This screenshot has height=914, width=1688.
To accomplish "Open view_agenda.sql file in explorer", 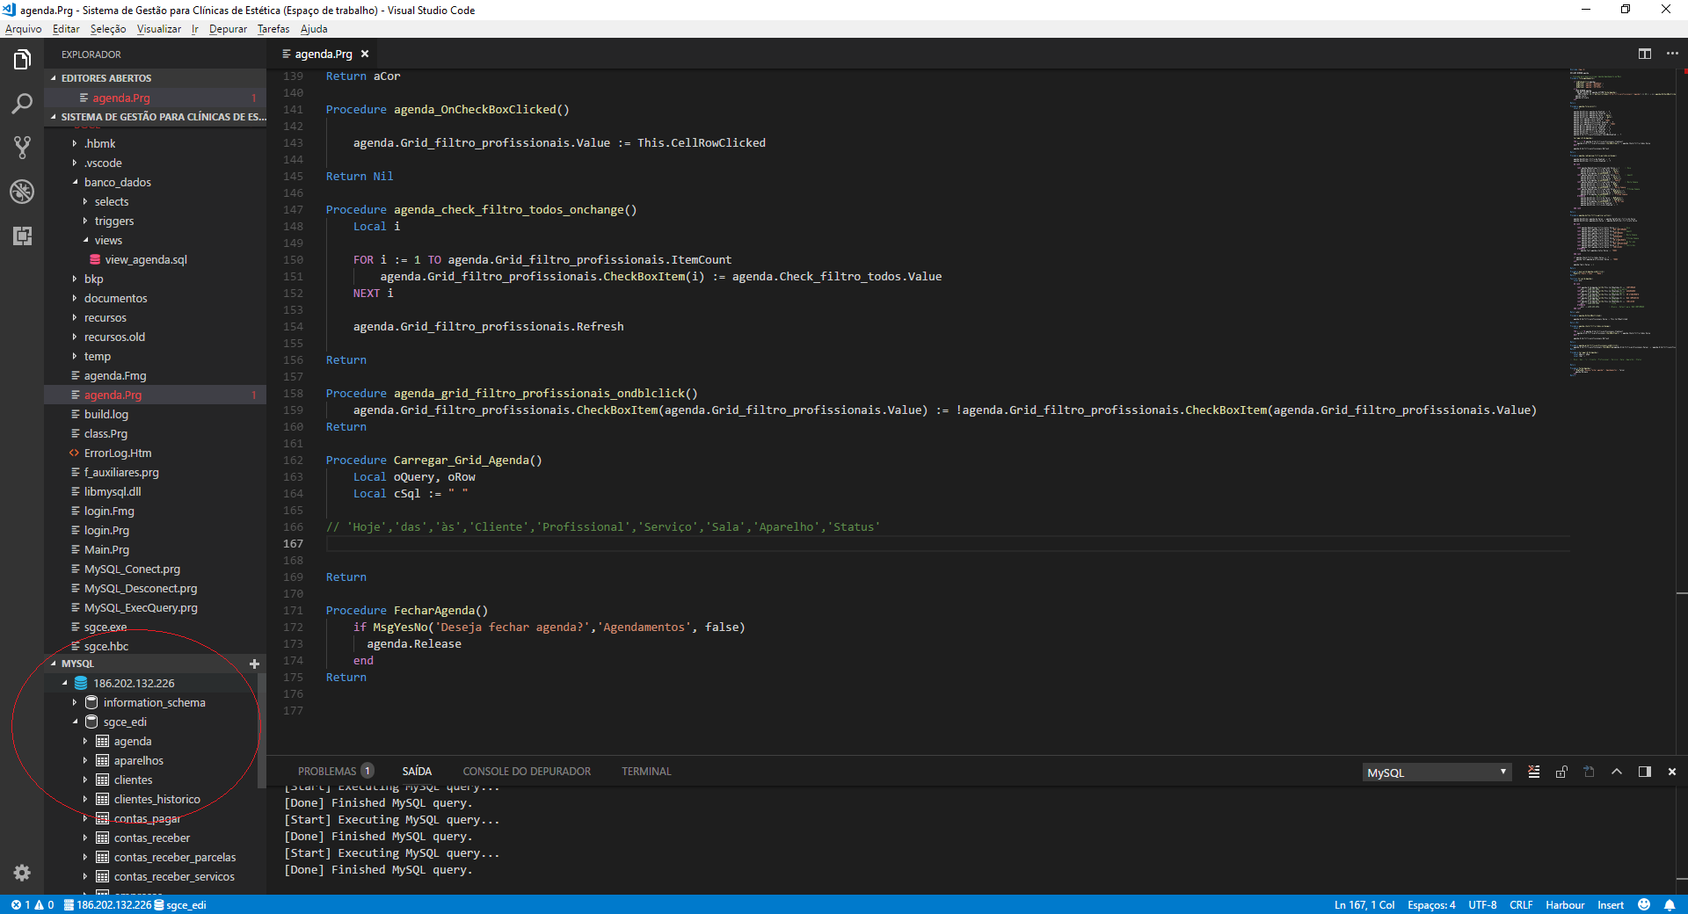I will point(146,259).
